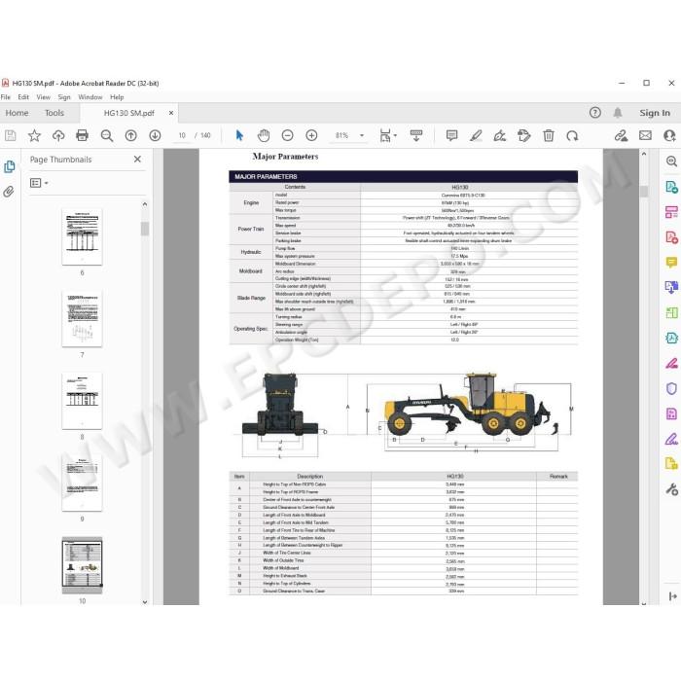Click document scrollbar up arrow
This screenshot has height=681, width=681.
pyautogui.click(x=644, y=154)
